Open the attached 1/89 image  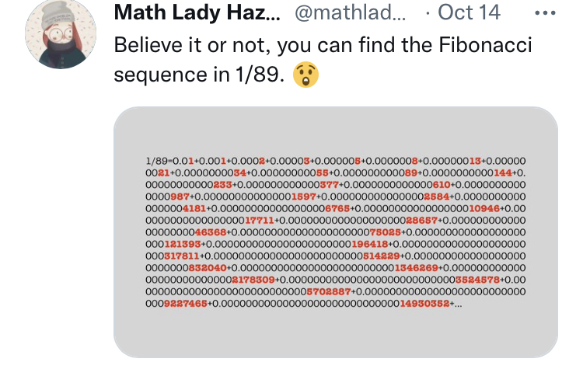[x=335, y=231]
